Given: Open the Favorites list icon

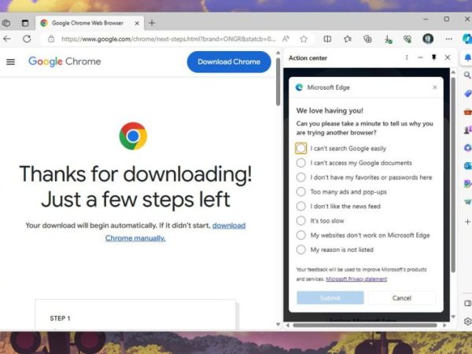Looking at the screenshot, I should click(348, 39).
